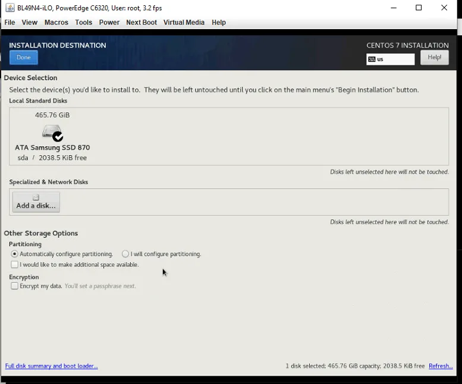Open Full disk summary and boot loader link

pyautogui.click(x=51, y=366)
